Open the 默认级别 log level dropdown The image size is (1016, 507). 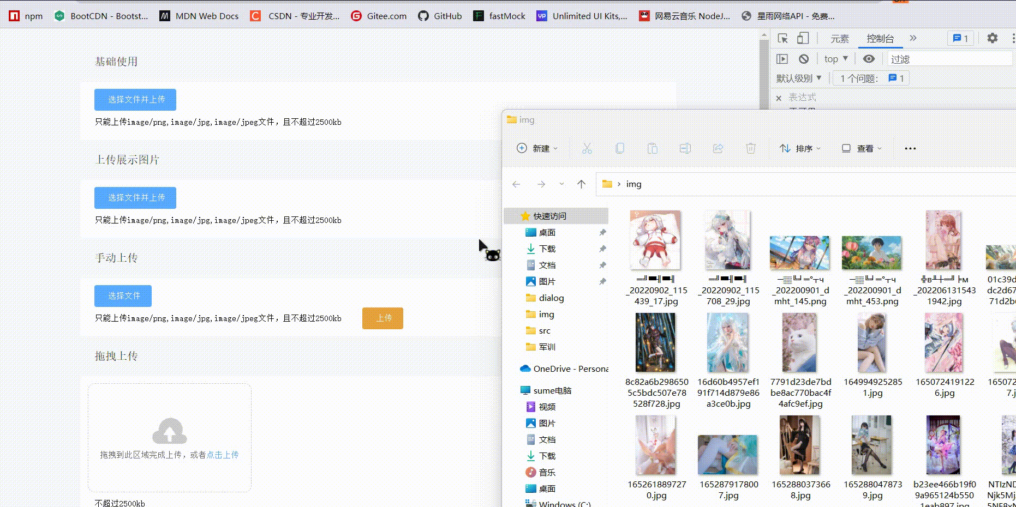pos(798,78)
